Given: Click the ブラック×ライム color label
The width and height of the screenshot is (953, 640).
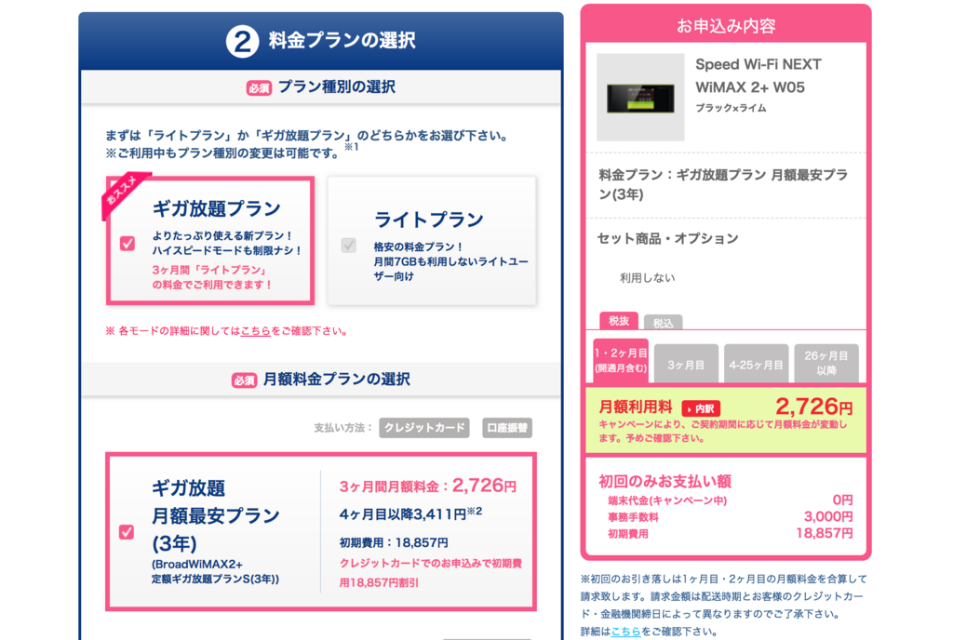Looking at the screenshot, I should (x=732, y=108).
